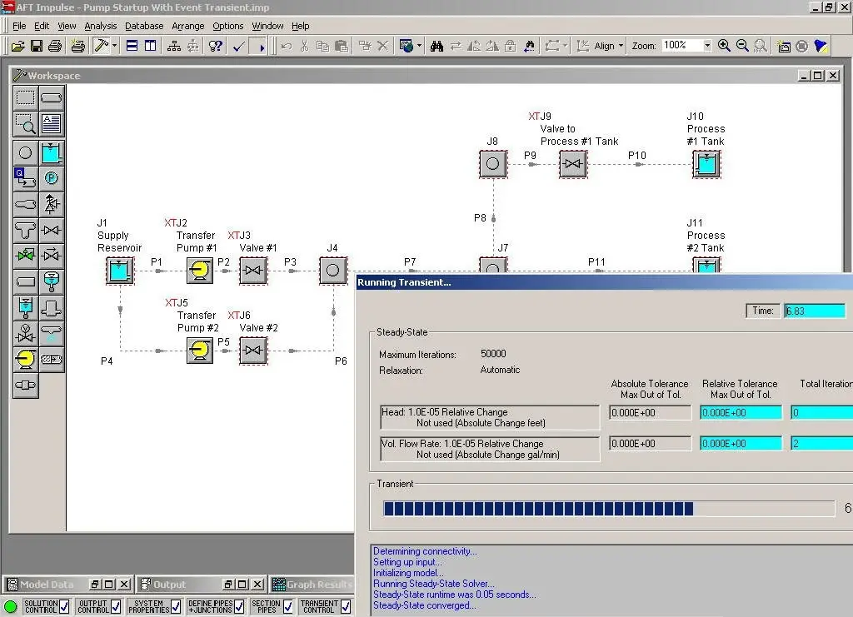853x617 pixels.
Task: Click the Head Relative Tolerance value field
Action: pyautogui.click(x=741, y=413)
